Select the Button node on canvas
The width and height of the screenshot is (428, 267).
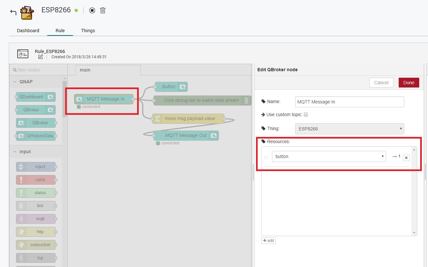171,87
